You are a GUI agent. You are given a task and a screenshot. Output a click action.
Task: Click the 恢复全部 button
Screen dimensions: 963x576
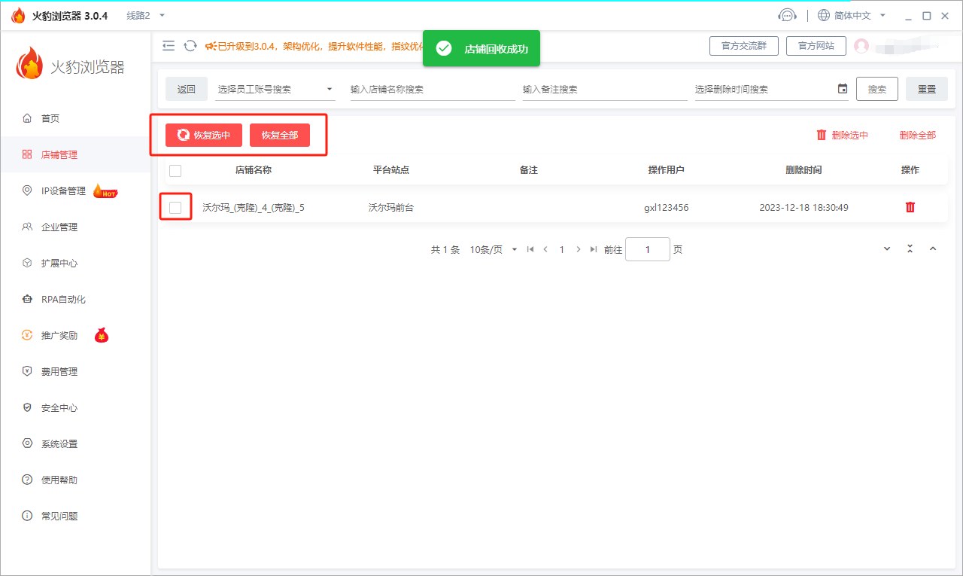[279, 136]
